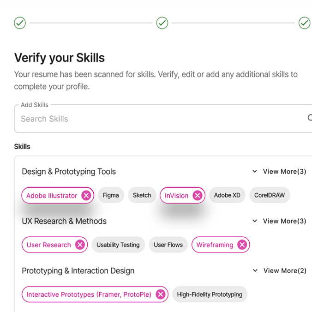Click the third step checkmark icon
The image size is (312, 312).
click(304, 23)
